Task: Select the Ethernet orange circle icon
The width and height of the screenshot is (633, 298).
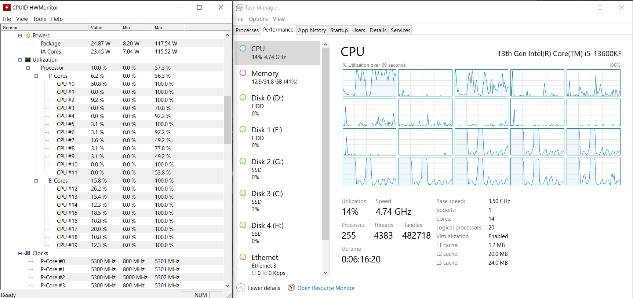Action: click(x=243, y=257)
